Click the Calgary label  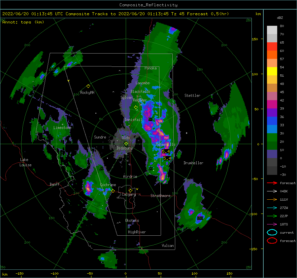(x=129, y=194)
